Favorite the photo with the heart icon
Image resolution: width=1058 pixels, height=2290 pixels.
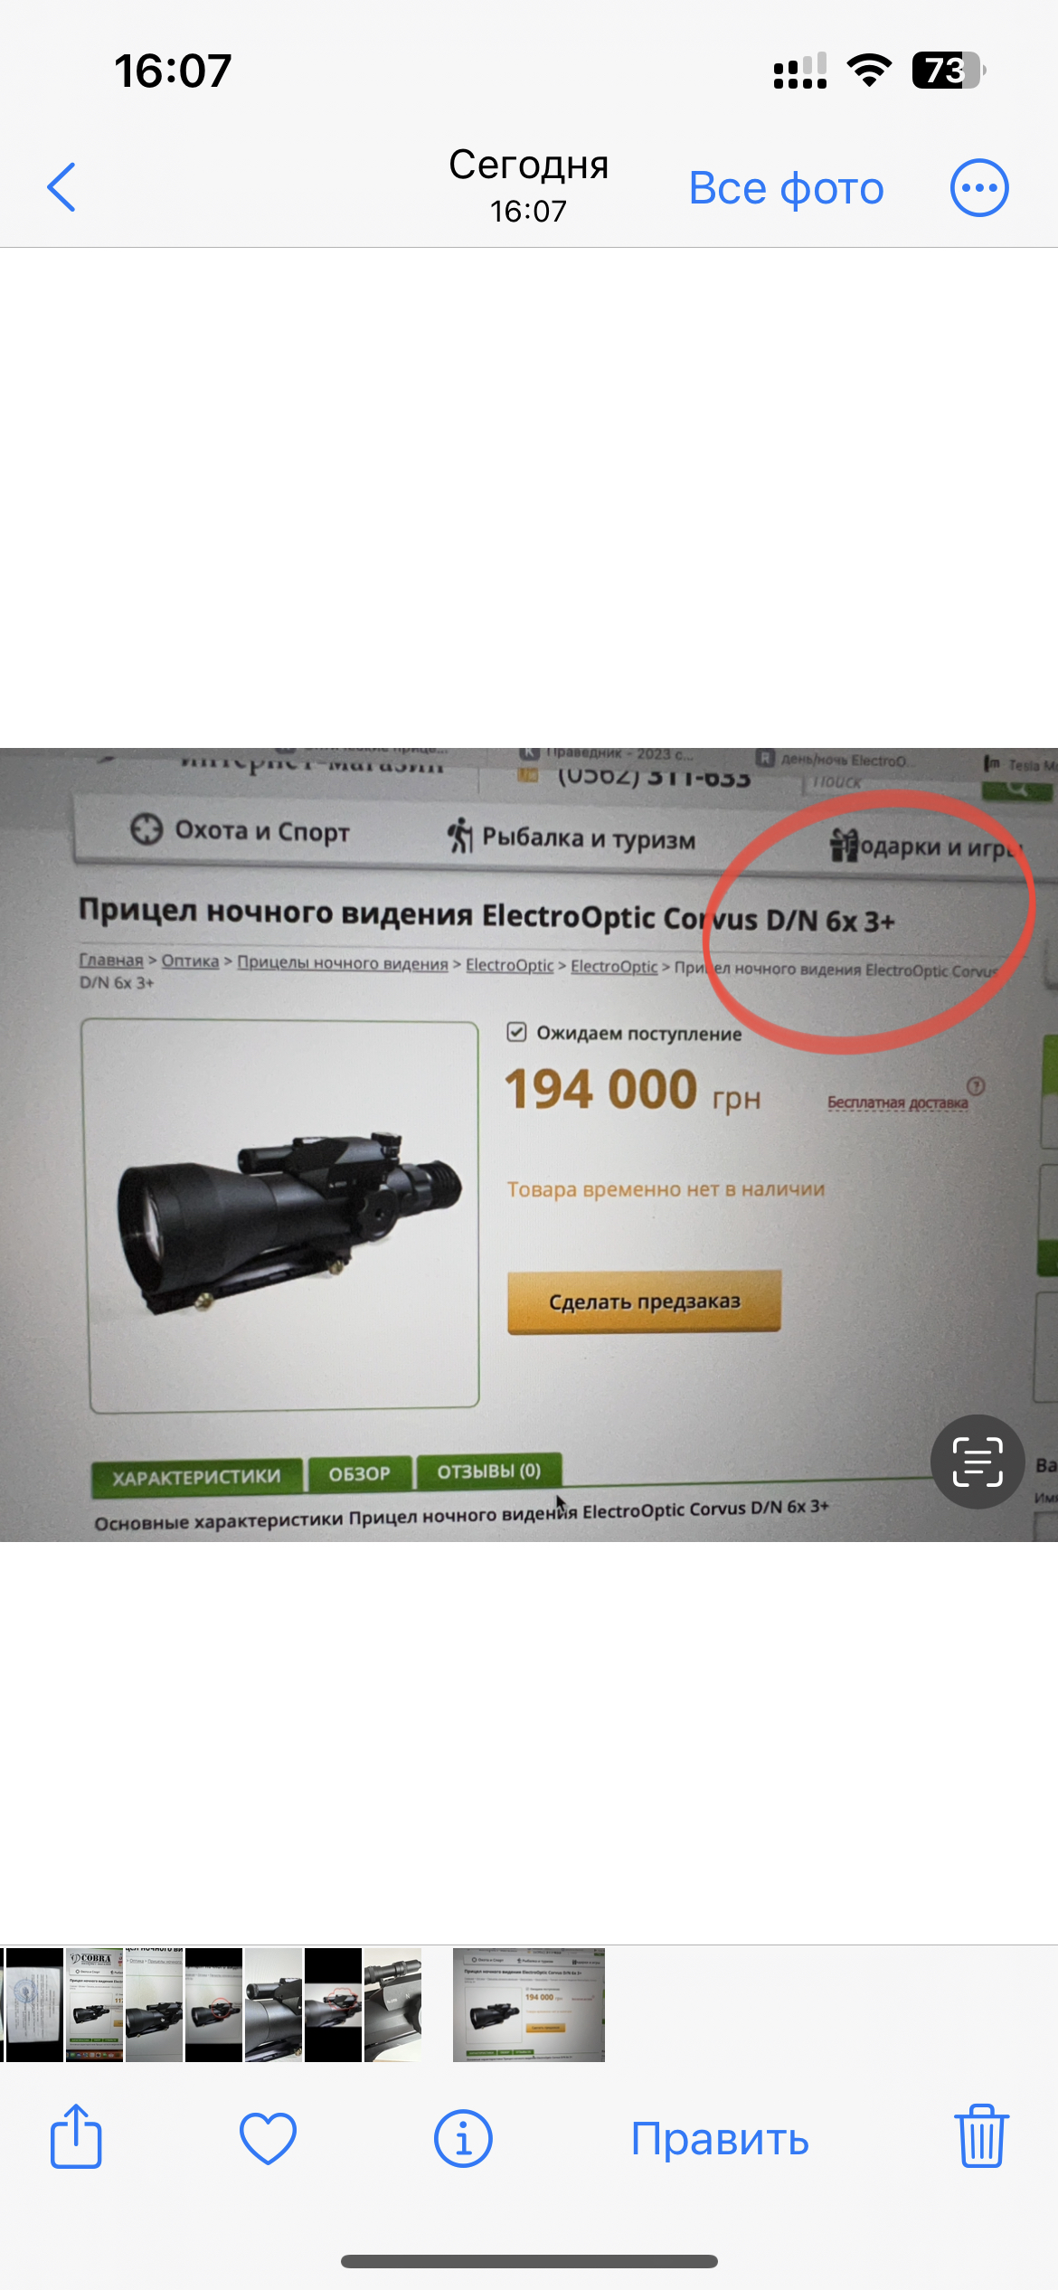(x=269, y=2139)
